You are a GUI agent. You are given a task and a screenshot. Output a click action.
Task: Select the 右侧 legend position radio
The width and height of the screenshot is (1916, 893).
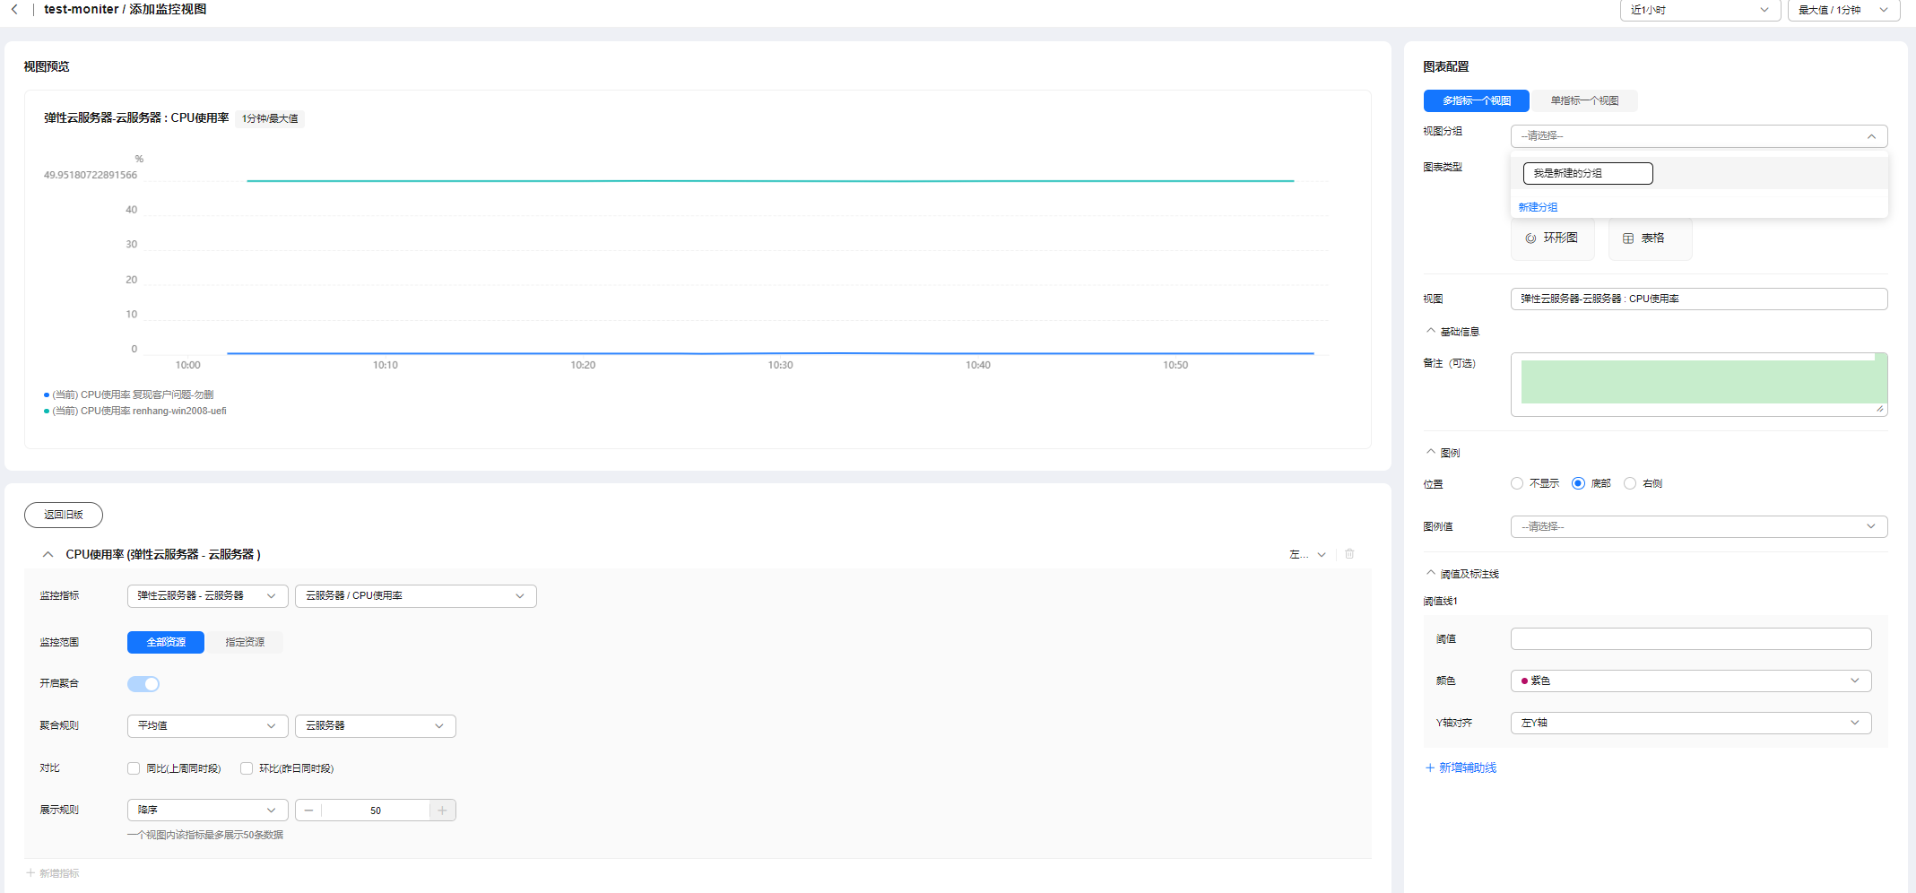1630,483
